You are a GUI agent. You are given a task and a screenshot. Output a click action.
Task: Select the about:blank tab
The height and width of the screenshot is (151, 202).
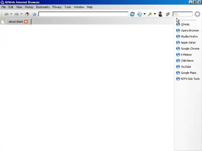16,22
